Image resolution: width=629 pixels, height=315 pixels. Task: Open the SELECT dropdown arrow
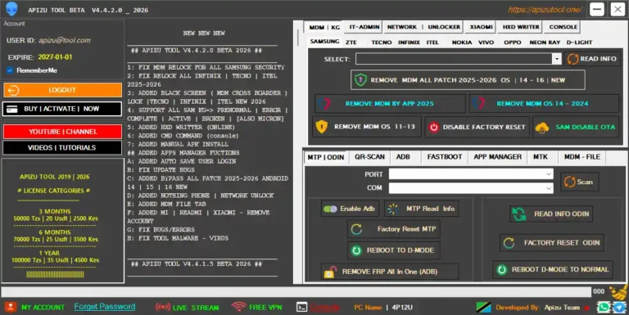coord(556,59)
